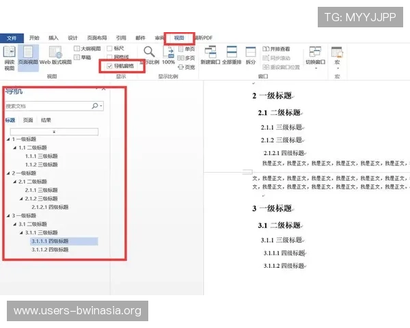Click the "3 一级标题" heading in document
This screenshot has height=328, width=410.
[272, 208]
